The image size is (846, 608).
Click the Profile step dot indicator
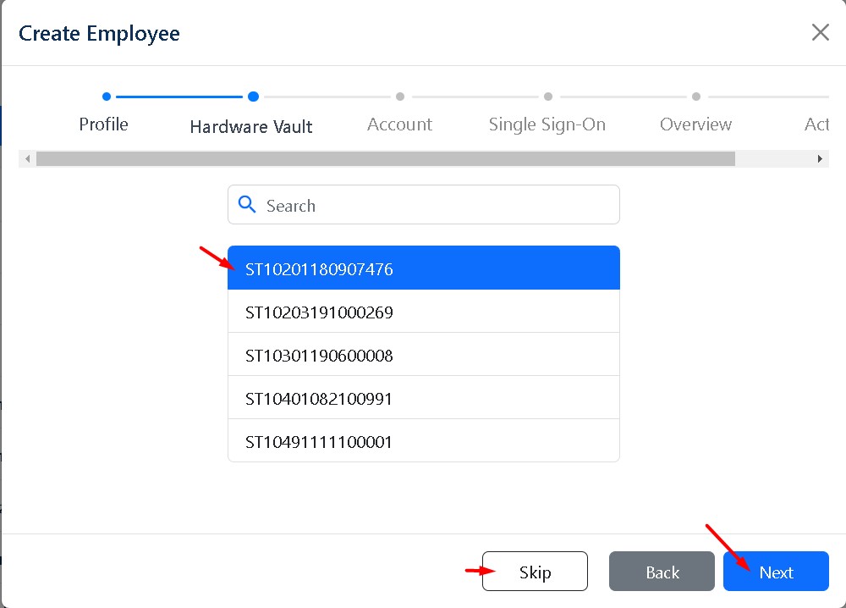[x=107, y=97]
